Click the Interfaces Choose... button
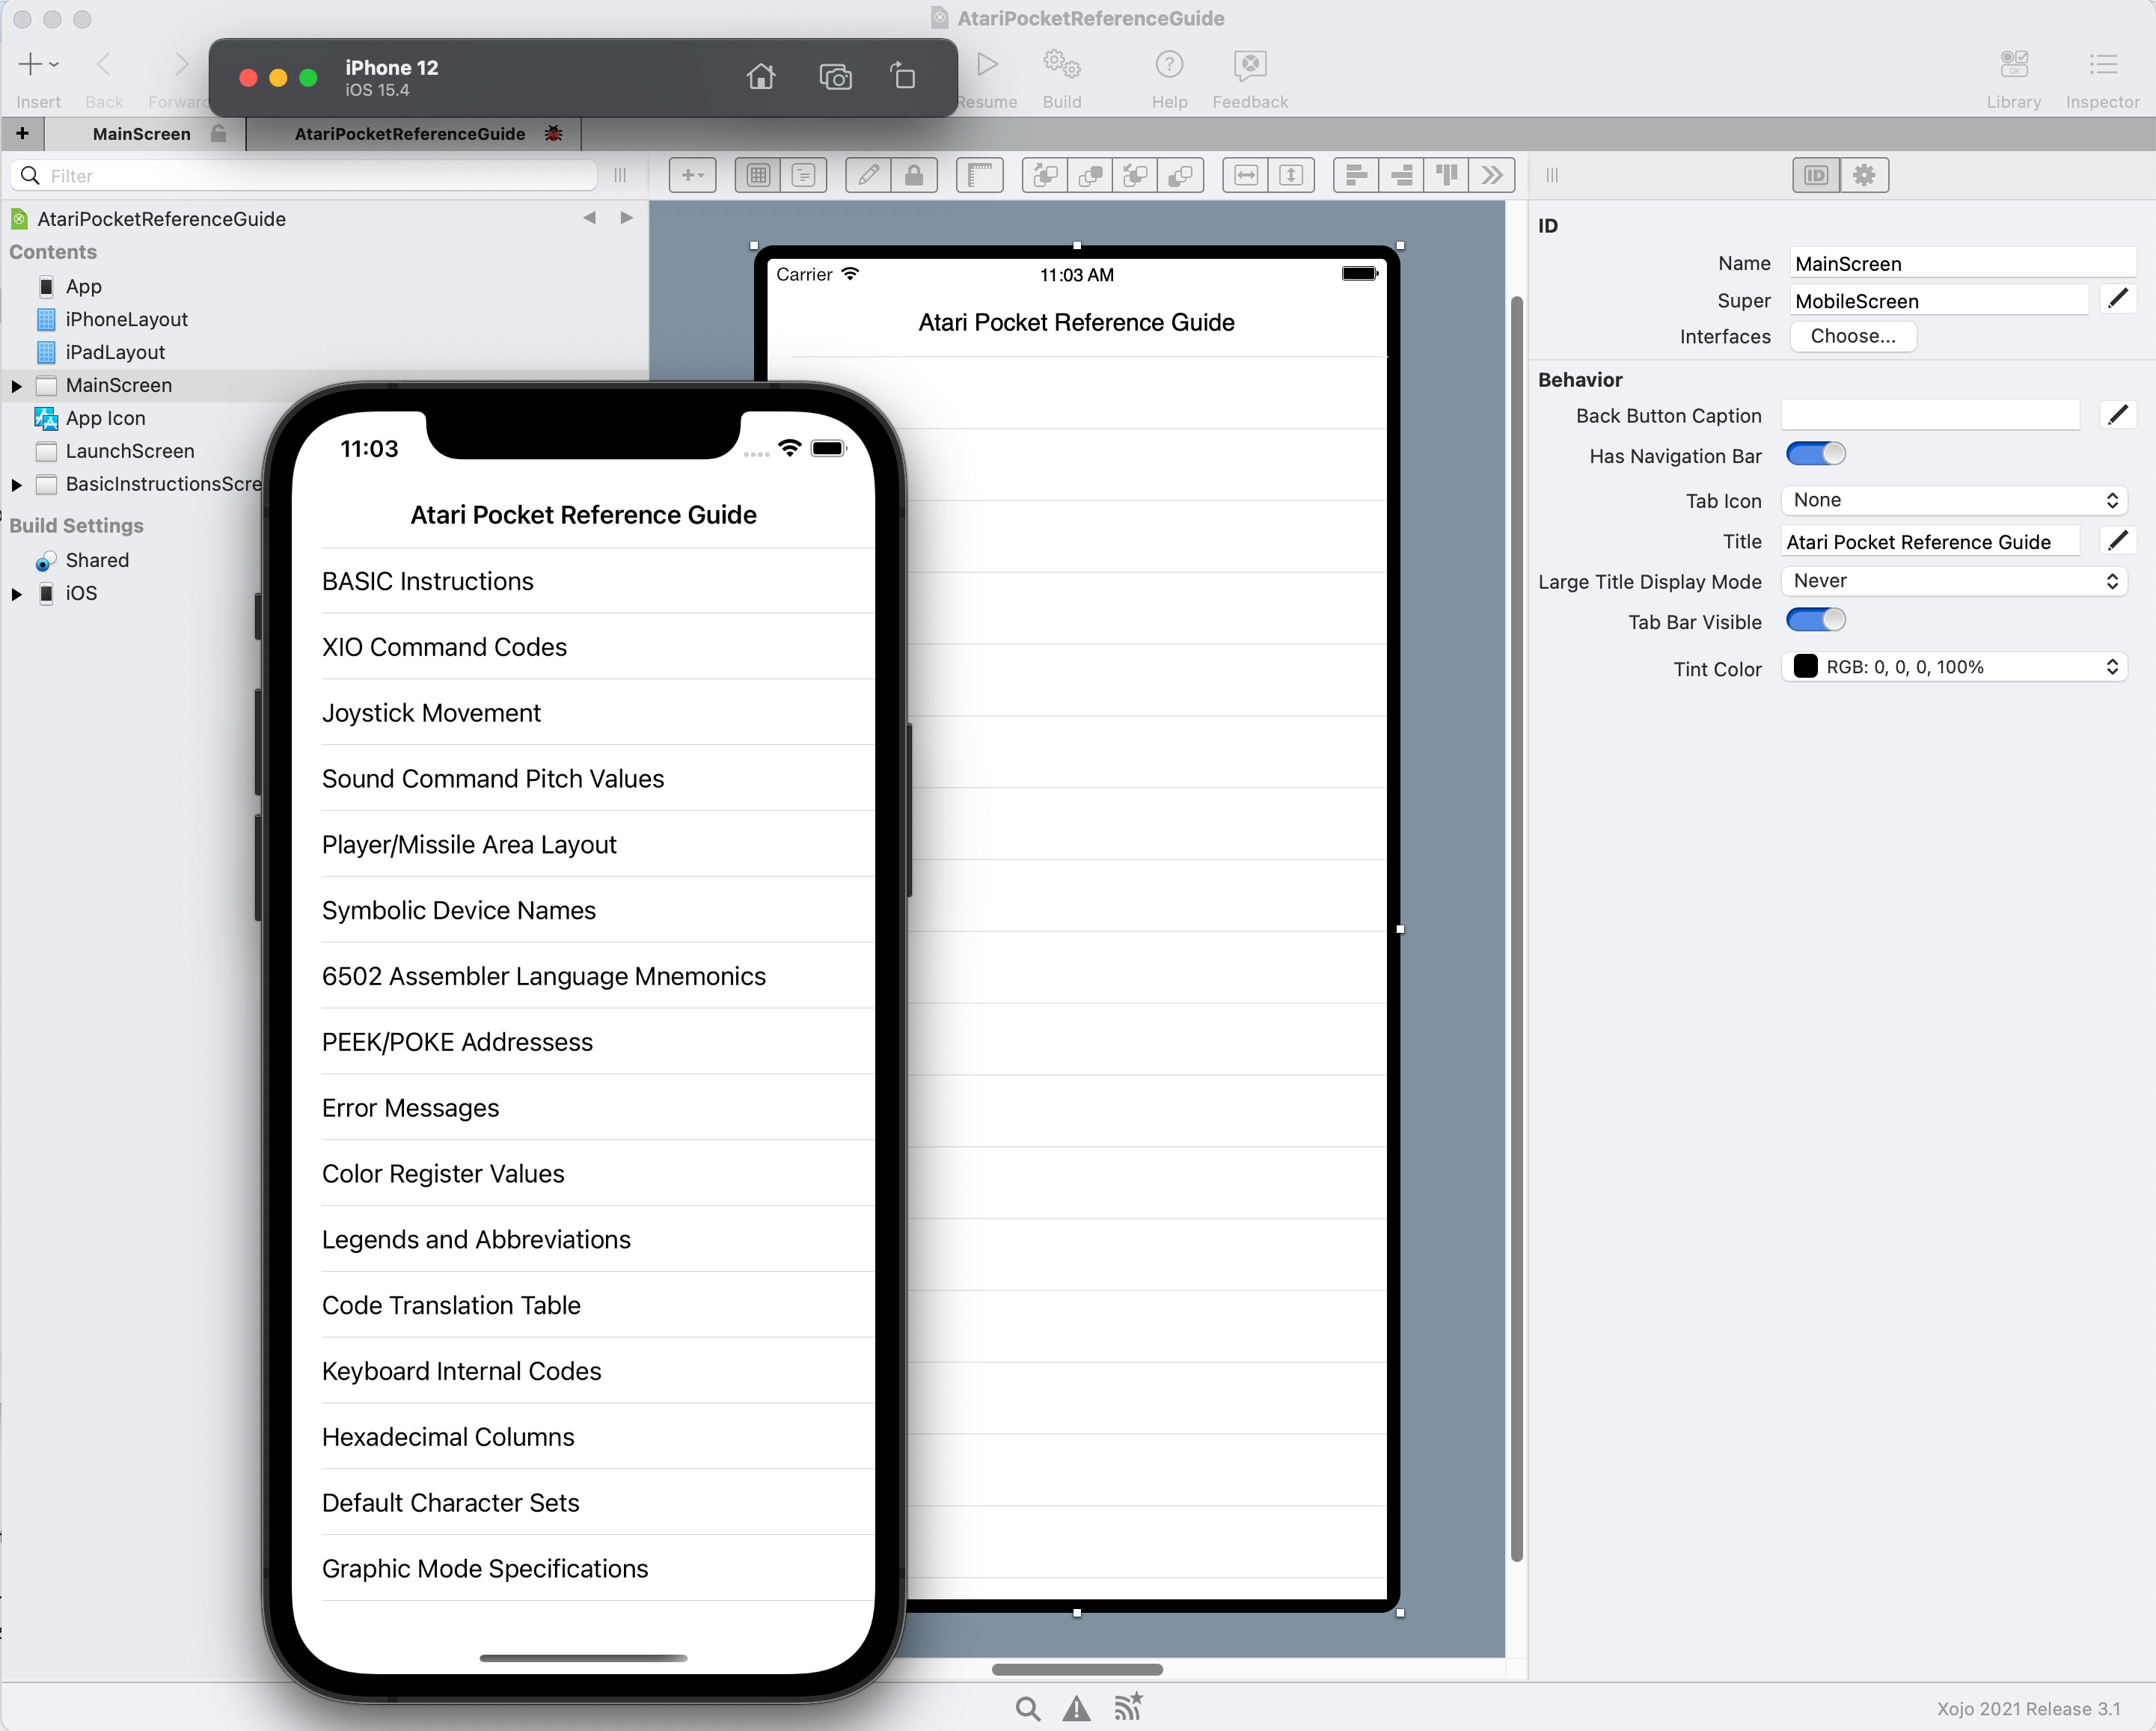This screenshot has width=2156, height=1731. tap(1852, 337)
